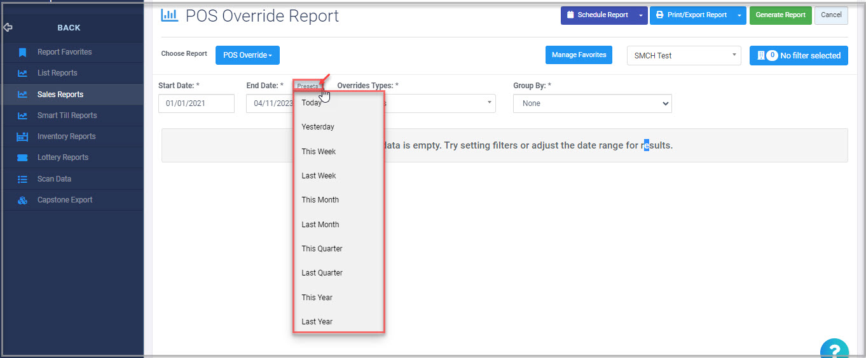Image resolution: width=866 pixels, height=358 pixels.
Task: Open the No filter selected button
Action: click(x=799, y=56)
